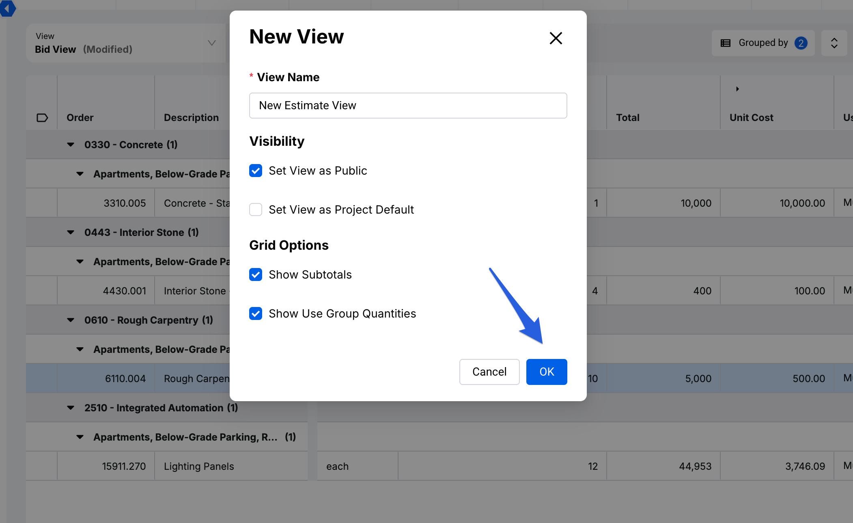Uncheck Show Use Group Quantities
This screenshot has height=523, width=853.
coord(256,313)
